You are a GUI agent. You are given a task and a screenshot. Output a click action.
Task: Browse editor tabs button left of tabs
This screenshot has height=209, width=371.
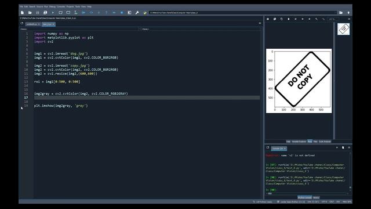click(22, 23)
